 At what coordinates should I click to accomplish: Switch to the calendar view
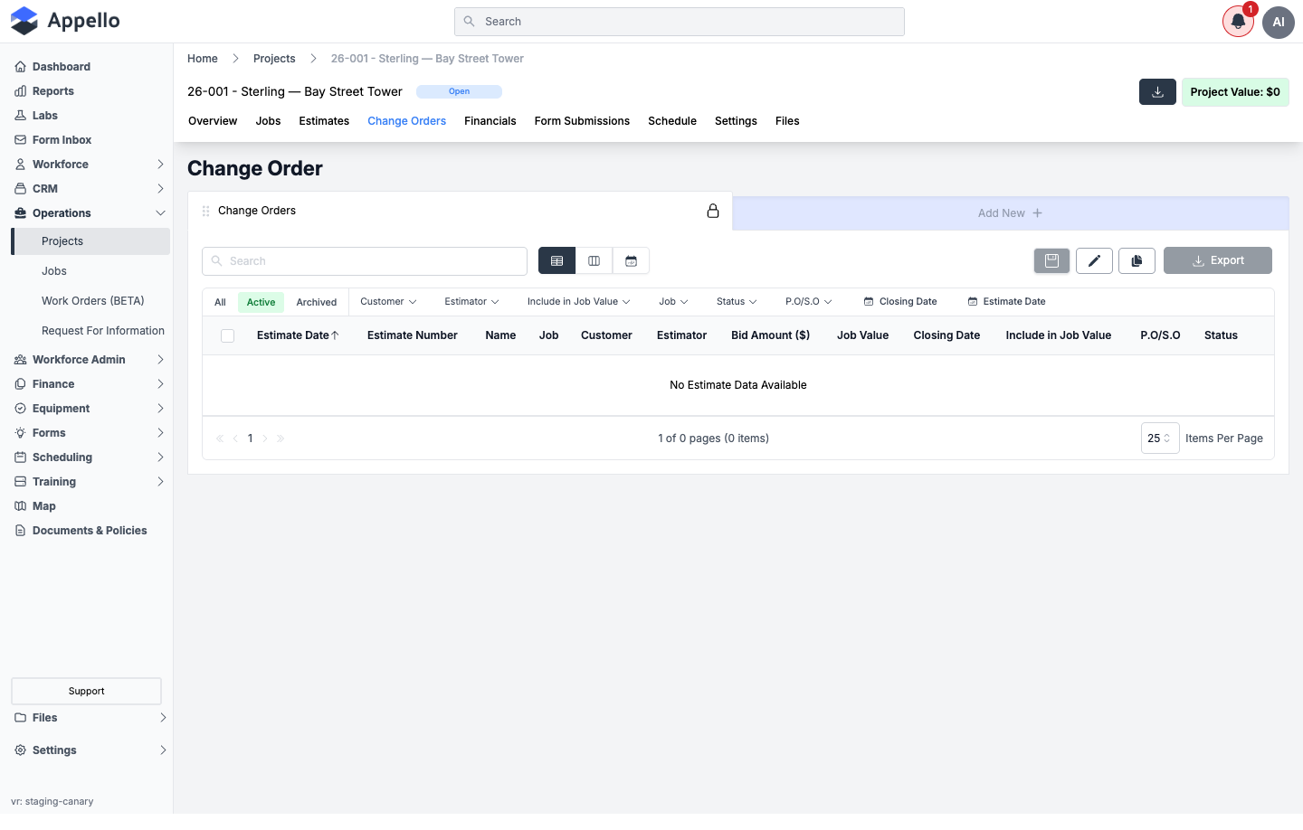pos(631,260)
